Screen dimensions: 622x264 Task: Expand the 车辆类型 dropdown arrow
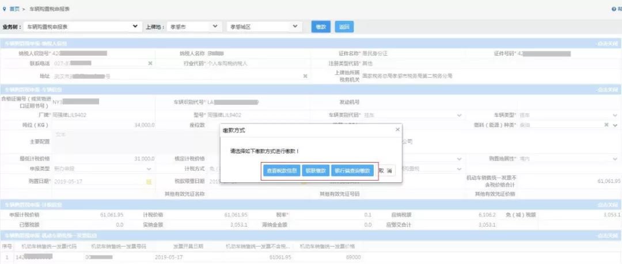point(615,115)
